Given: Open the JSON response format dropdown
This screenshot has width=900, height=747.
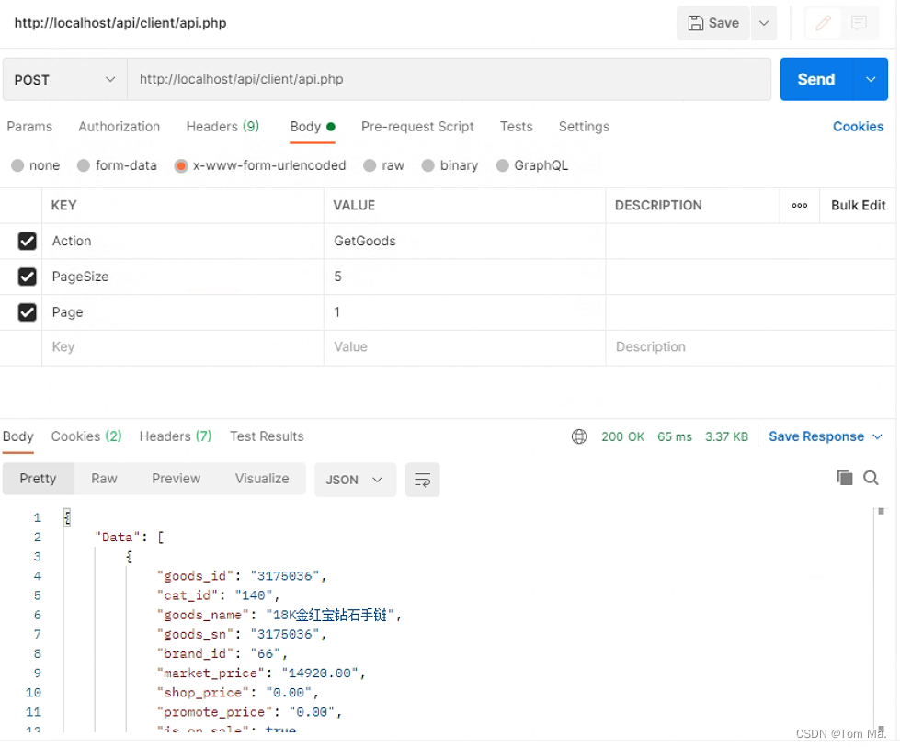Looking at the screenshot, I should tap(355, 480).
